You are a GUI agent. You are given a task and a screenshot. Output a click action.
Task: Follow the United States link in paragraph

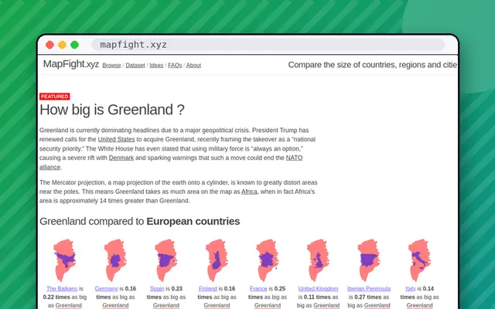pos(116,139)
